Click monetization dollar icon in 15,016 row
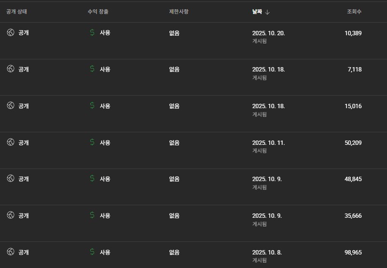This screenshot has width=387, height=268. coord(92,105)
